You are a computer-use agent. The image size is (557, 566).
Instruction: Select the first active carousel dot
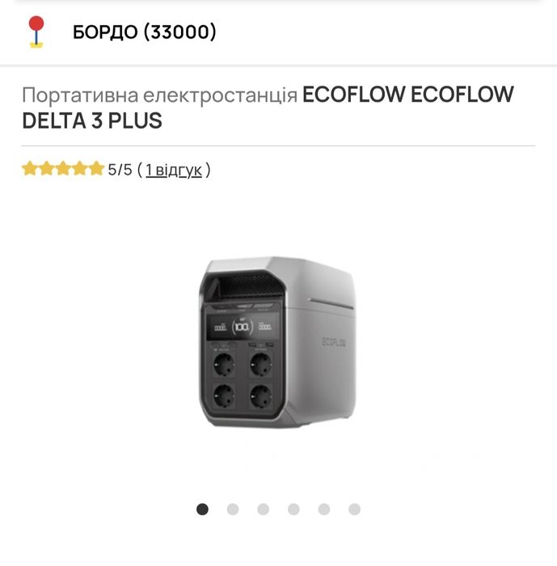[202, 509]
